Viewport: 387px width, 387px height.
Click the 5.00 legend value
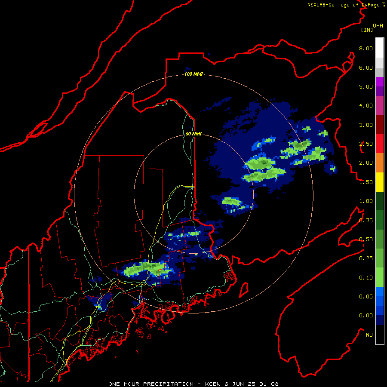(366, 86)
